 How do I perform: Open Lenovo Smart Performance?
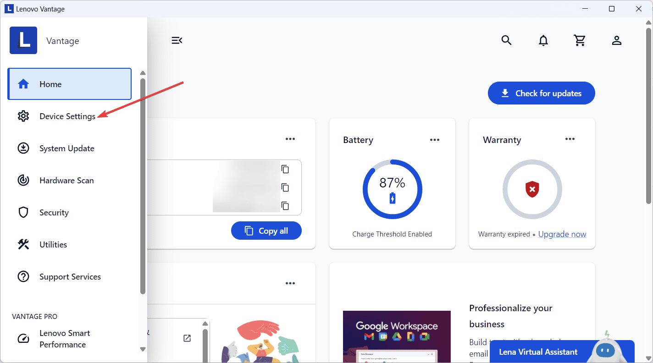[64, 338]
